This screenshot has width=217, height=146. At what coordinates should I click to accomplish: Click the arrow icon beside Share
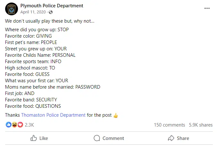click(171, 138)
